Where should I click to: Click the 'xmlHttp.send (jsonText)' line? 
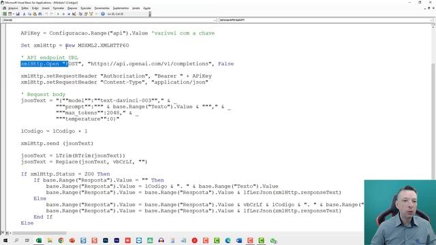[x=57, y=144]
